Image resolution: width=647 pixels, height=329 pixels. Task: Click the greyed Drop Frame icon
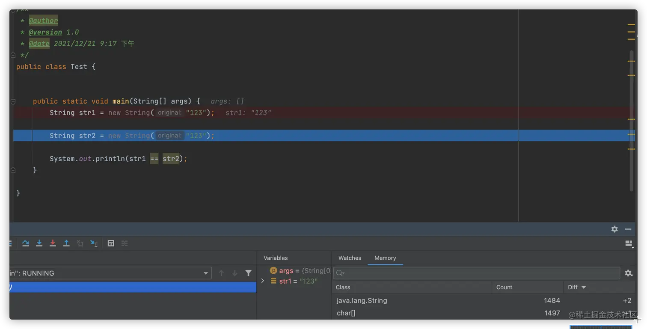coord(80,243)
